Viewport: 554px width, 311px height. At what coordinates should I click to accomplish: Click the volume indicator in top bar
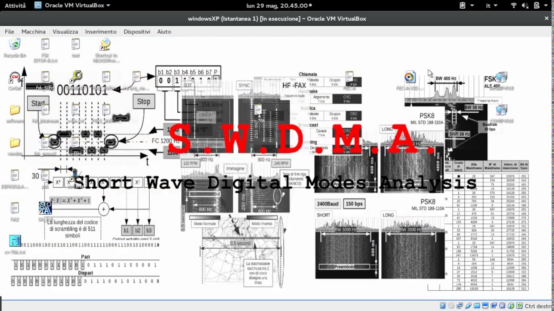(x=525, y=6)
